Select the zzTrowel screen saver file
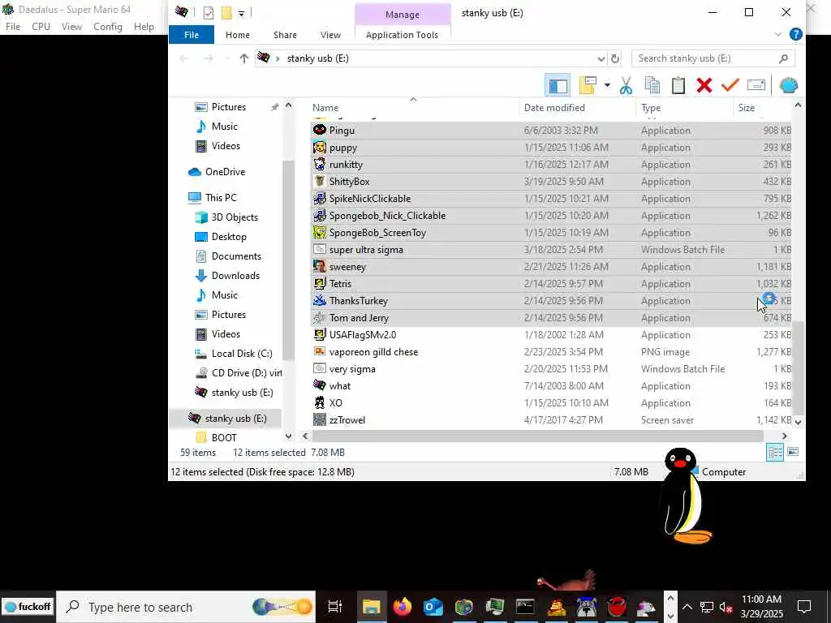 [x=551, y=420]
